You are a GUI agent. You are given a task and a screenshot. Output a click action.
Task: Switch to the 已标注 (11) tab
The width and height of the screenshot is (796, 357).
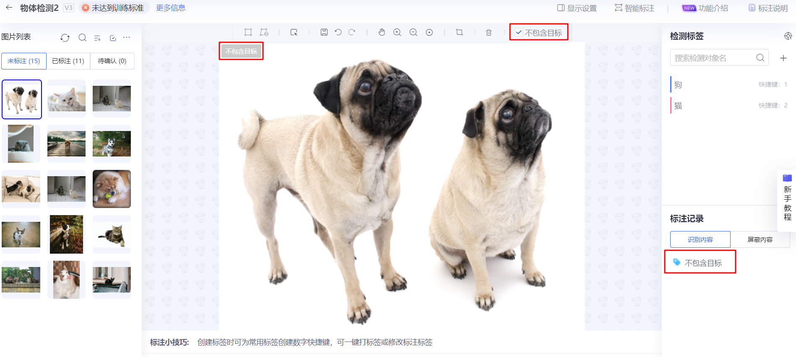(x=68, y=61)
